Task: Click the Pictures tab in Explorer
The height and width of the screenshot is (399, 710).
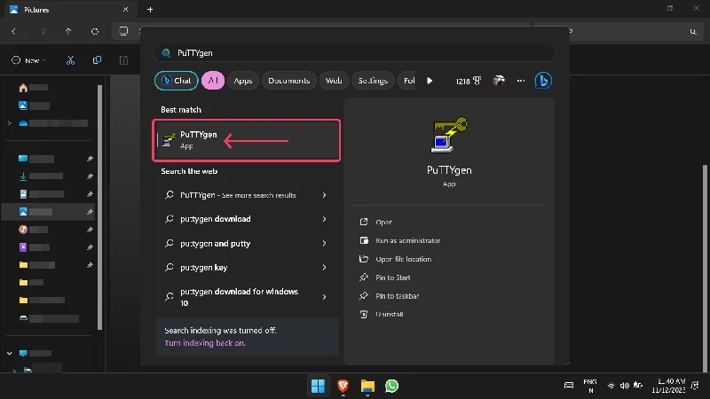Action: 69,10
